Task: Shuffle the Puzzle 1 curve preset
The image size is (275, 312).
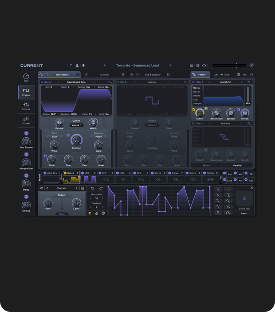Action: pos(41,188)
